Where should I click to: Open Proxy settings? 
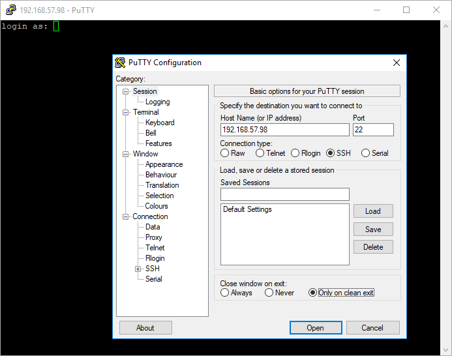154,237
